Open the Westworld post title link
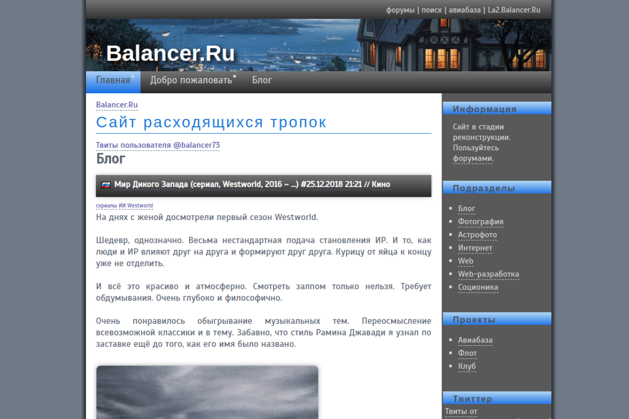The width and height of the screenshot is (629, 419). coord(206,185)
